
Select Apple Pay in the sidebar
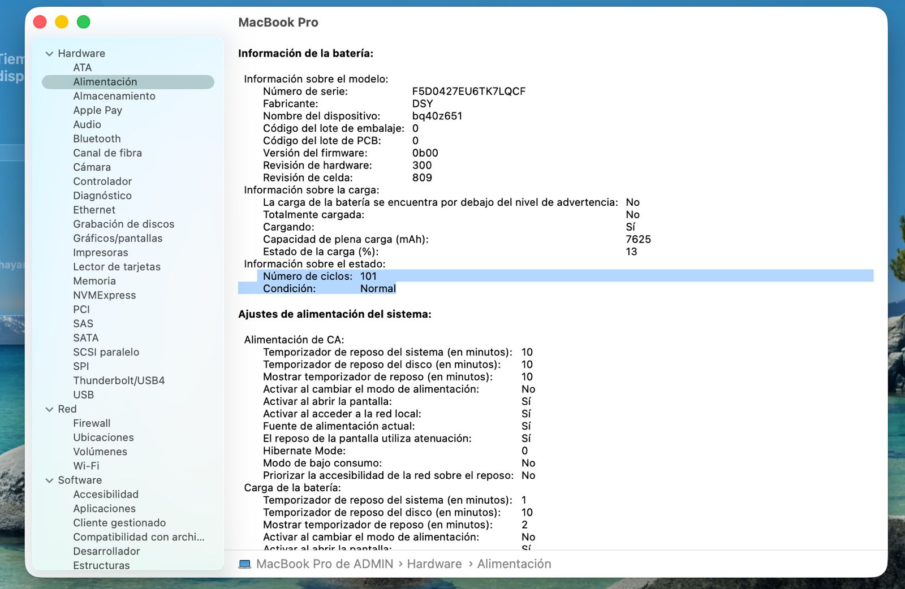[97, 110]
